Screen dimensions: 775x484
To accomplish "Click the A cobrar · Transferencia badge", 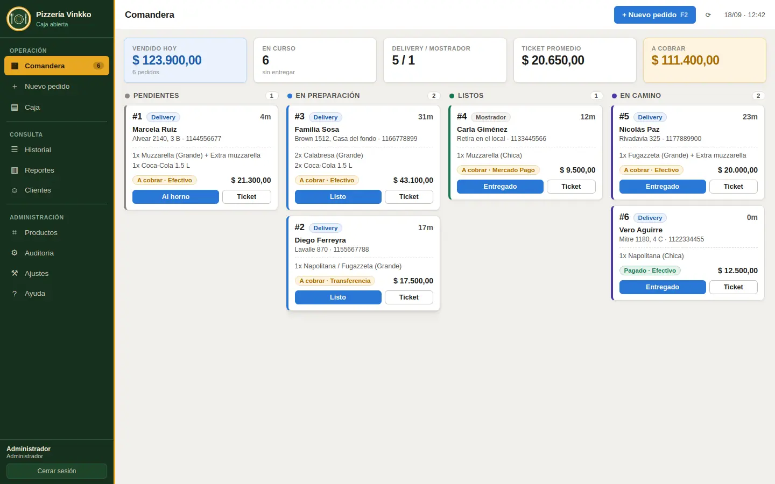I will pos(335,281).
